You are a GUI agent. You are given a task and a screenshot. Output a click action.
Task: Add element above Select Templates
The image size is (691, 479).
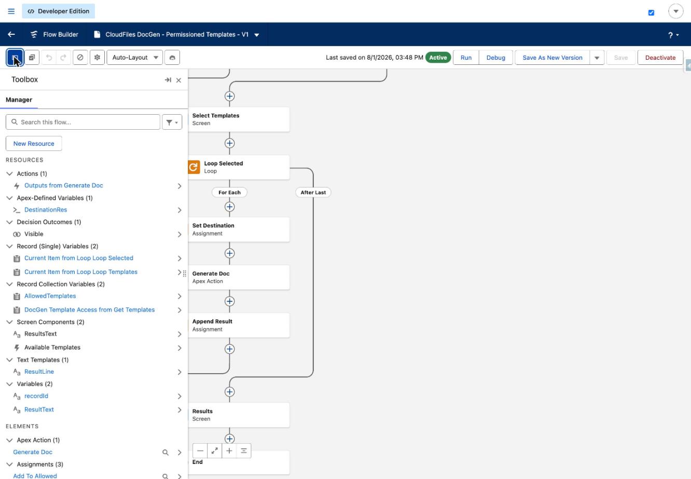(229, 96)
